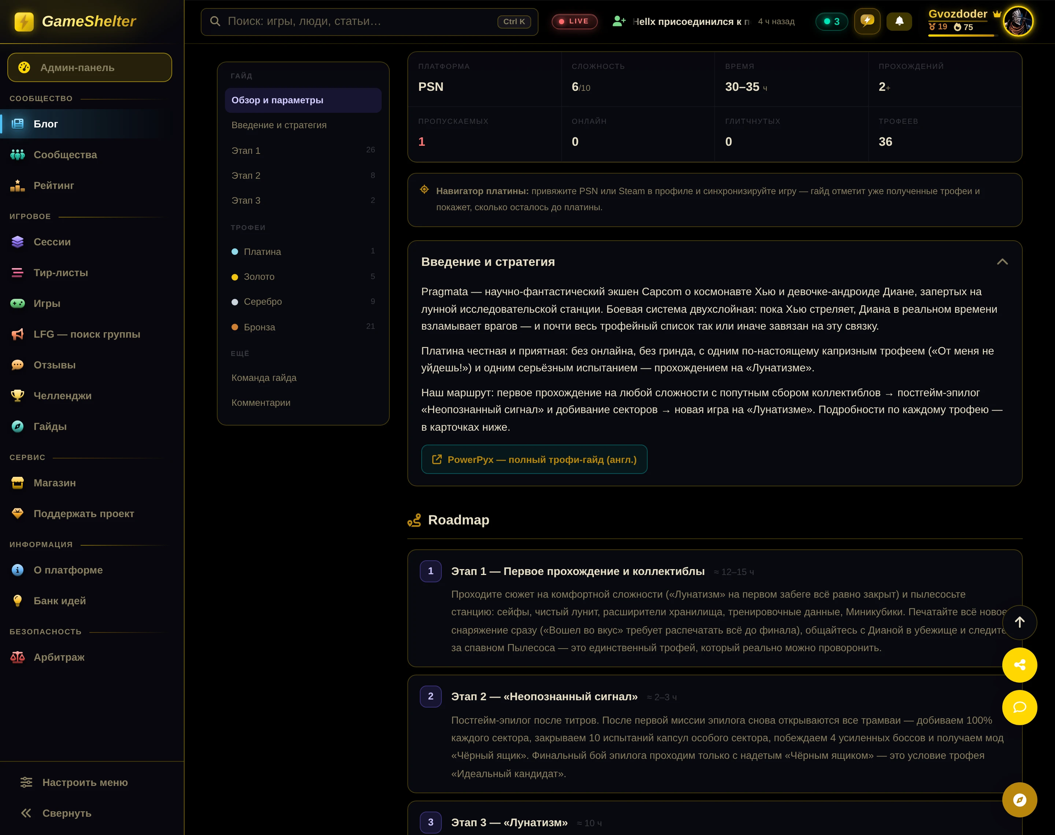Click the floating compass navigator button

coord(1019,800)
